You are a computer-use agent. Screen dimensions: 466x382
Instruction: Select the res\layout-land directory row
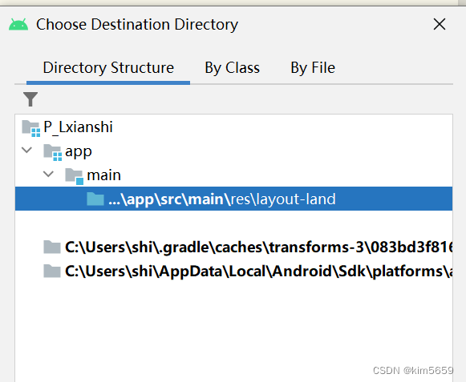tap(233, 199)
